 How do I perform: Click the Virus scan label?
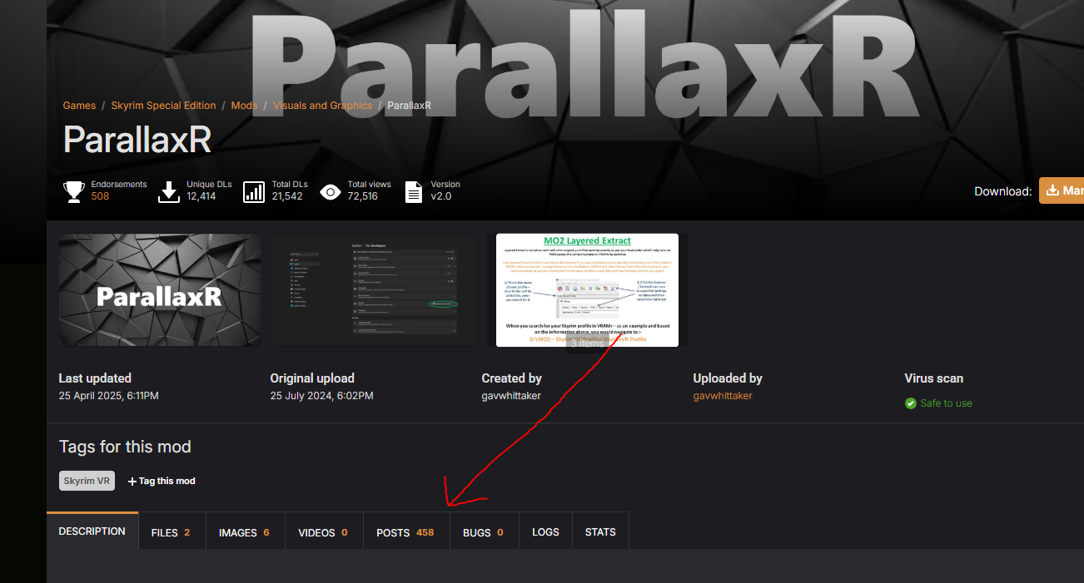pos(934,378)
